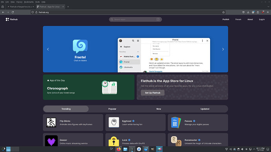Close the 'Flathub - Apps for Linux' tab
Viewport: 271px width, 152px height.
tap(63, 7)
